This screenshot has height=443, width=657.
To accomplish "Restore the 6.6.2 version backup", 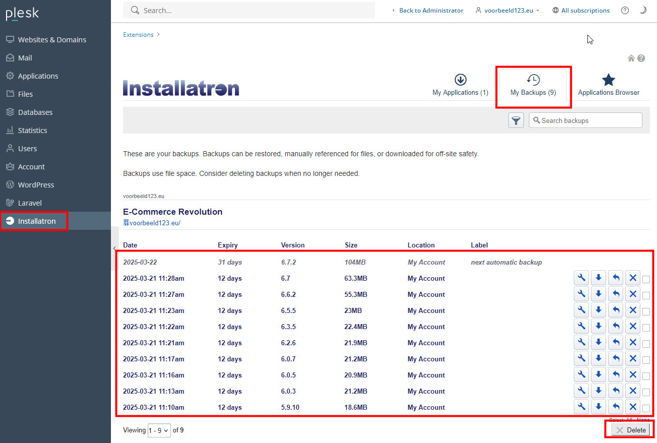I will tap(616, 294).
